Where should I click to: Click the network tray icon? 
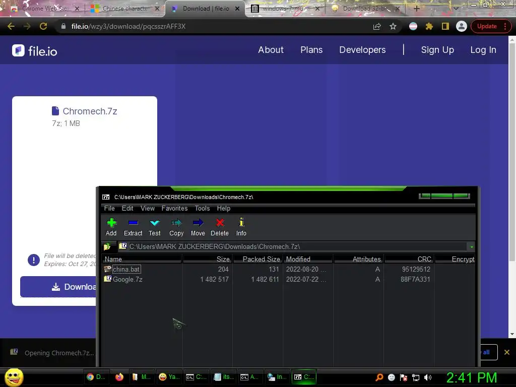416,377
